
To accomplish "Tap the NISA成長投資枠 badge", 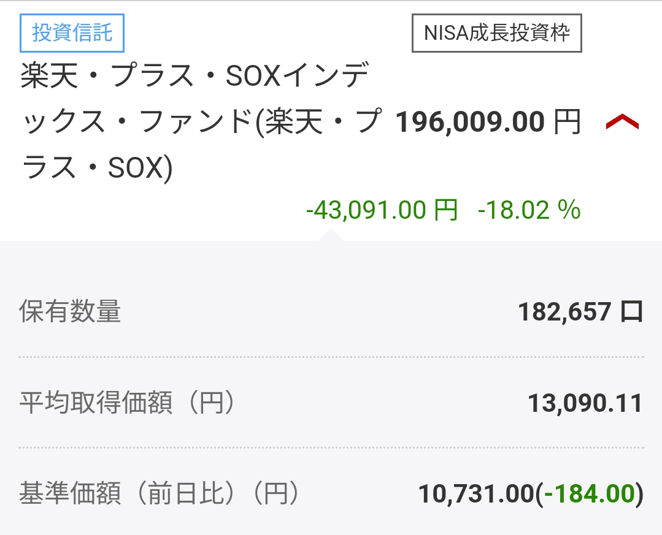I will tap(496, 32).
